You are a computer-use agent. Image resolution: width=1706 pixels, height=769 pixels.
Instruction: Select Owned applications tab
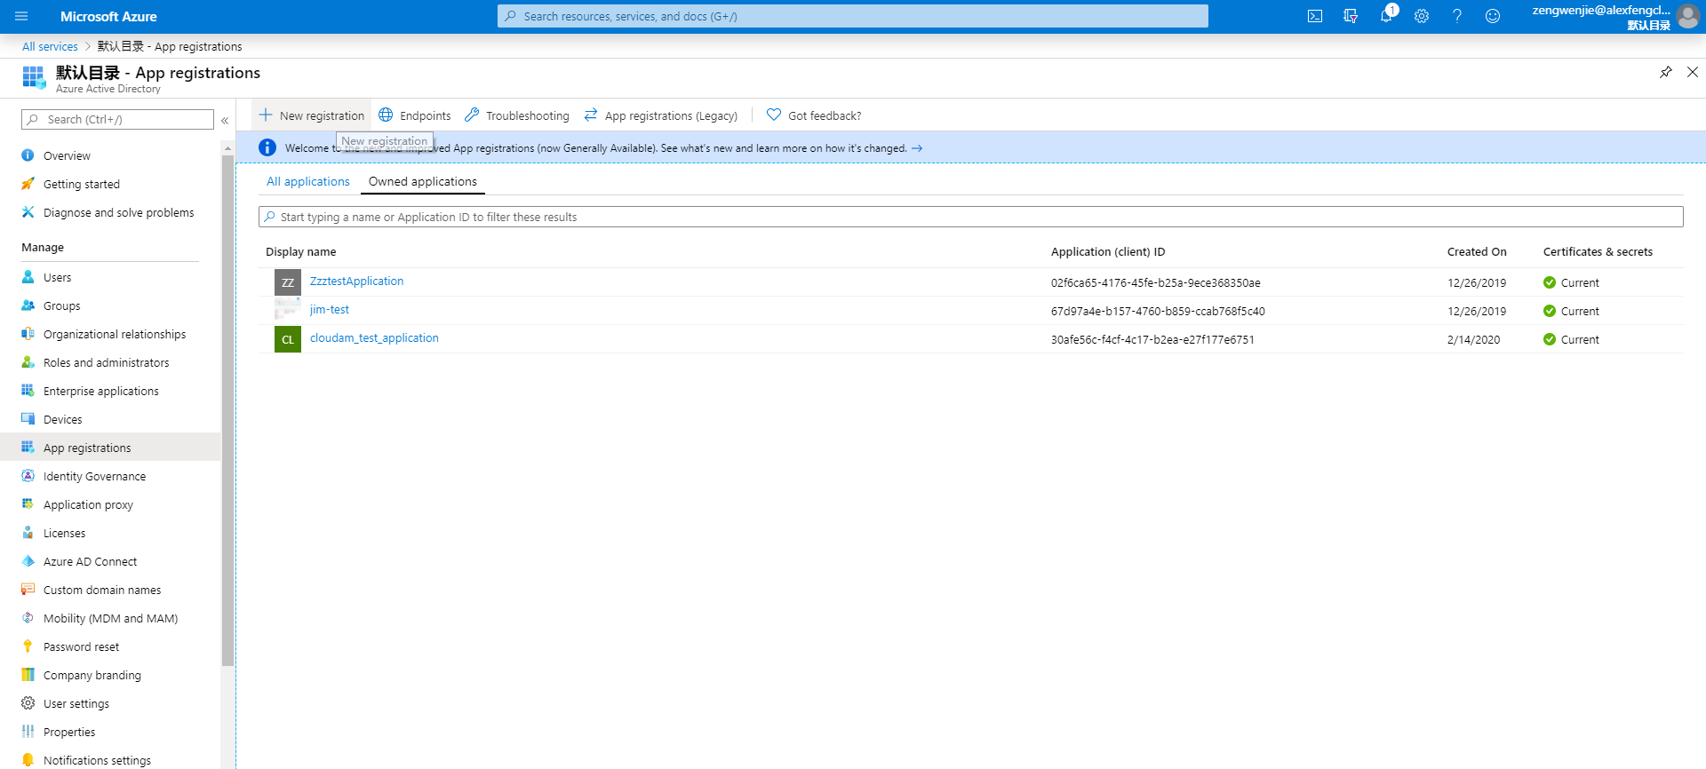tap(423, 181)
